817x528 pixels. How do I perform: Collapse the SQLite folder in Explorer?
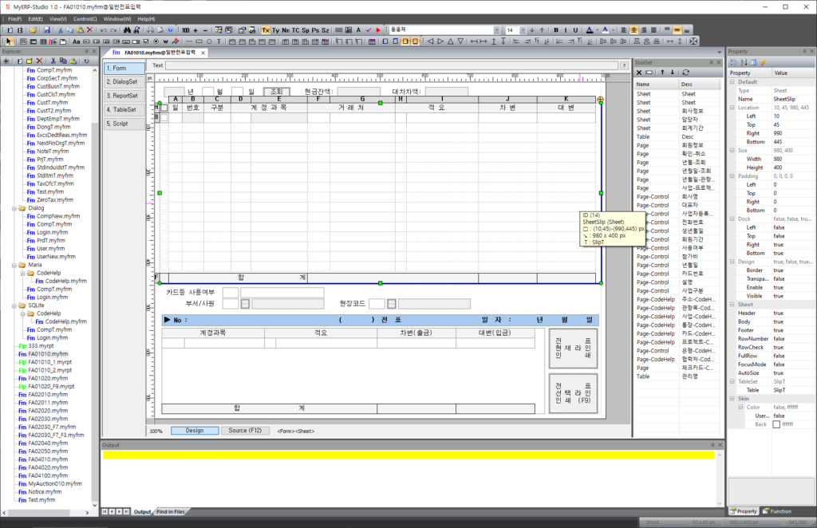14,305
